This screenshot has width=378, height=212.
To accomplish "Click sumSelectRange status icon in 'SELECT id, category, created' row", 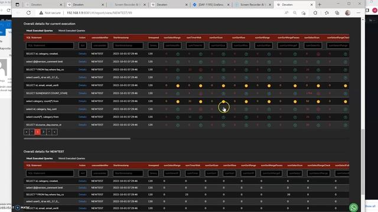I will (x=178, y=54).
